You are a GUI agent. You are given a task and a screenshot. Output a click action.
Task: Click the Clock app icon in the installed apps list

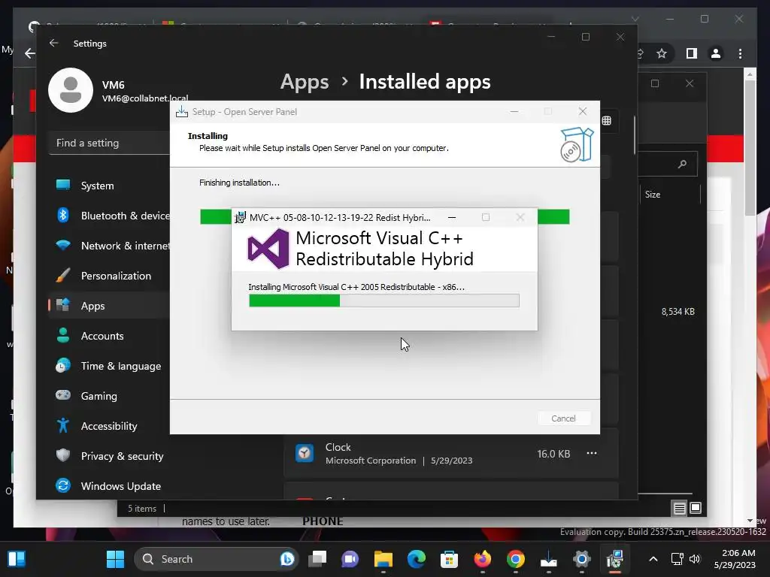305,453
